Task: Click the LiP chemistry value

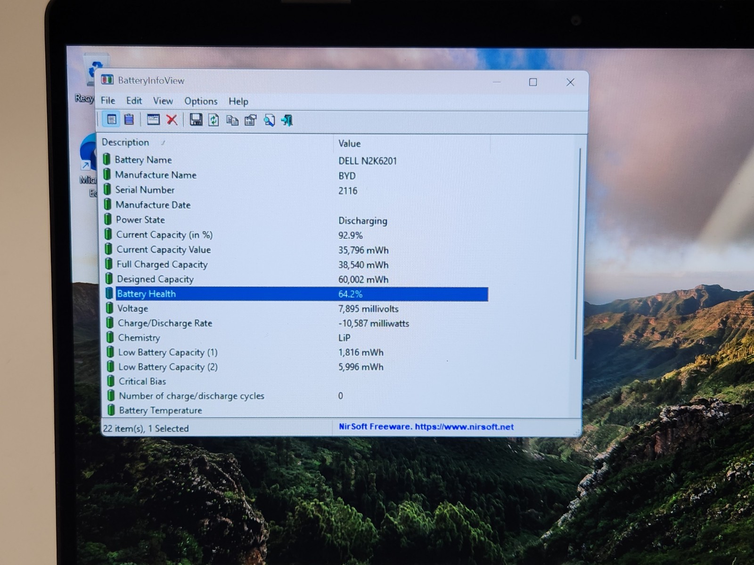Action: pos(344,338)
